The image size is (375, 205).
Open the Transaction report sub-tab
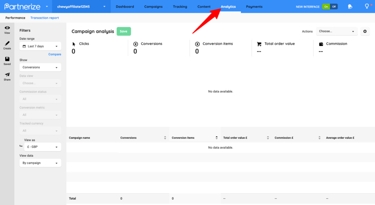(x=44, y=18)
